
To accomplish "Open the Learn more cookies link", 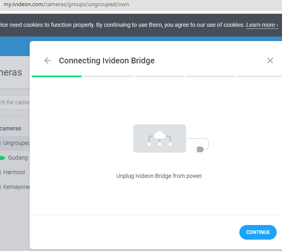I will pyautogui.click(x=262, y=25).
